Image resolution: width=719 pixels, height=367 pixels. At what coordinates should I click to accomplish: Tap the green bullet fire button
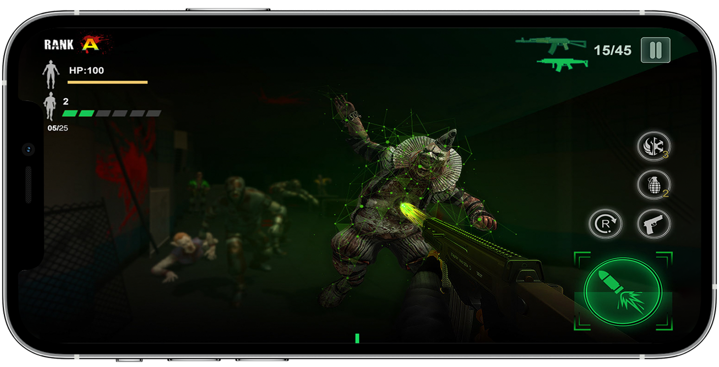click(623, 291)
